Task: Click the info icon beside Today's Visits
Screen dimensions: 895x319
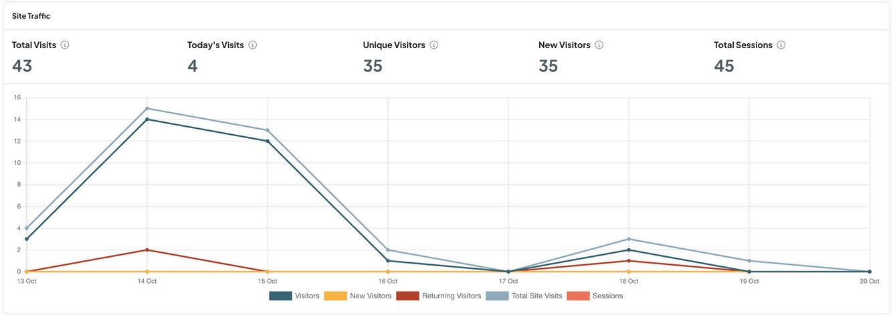Action: (253, 45)
